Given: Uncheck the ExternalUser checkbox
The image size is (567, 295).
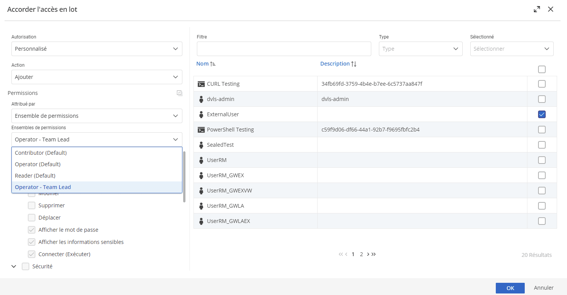Looking at the screenshot, I should coord(541,114).
